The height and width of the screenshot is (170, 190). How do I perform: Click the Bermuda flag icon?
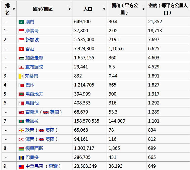click(x=21, y=113)
